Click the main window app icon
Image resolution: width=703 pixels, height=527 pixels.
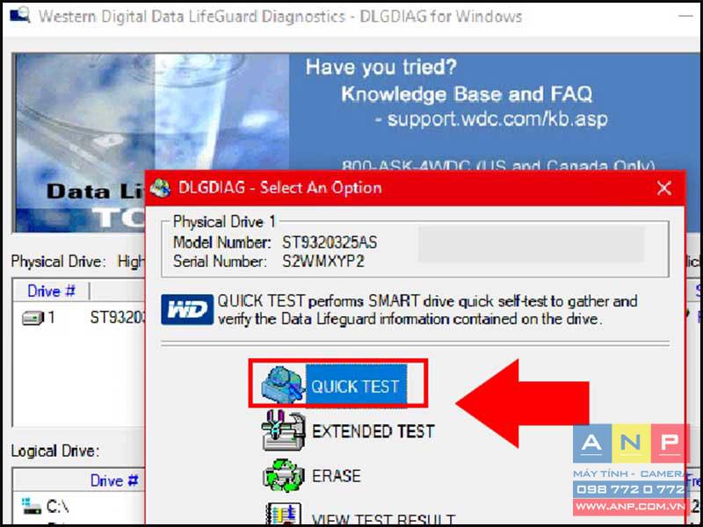[x=19, y=15]
